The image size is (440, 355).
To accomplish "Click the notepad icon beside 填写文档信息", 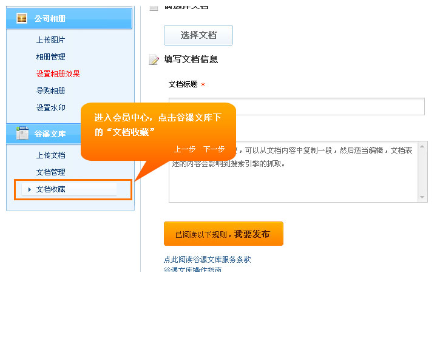I will [x=154, y=59].
